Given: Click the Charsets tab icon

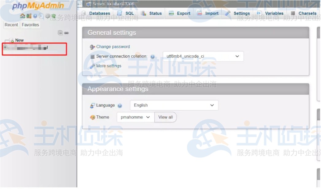Looking at the screenshot, I should (x=293, y=13).
